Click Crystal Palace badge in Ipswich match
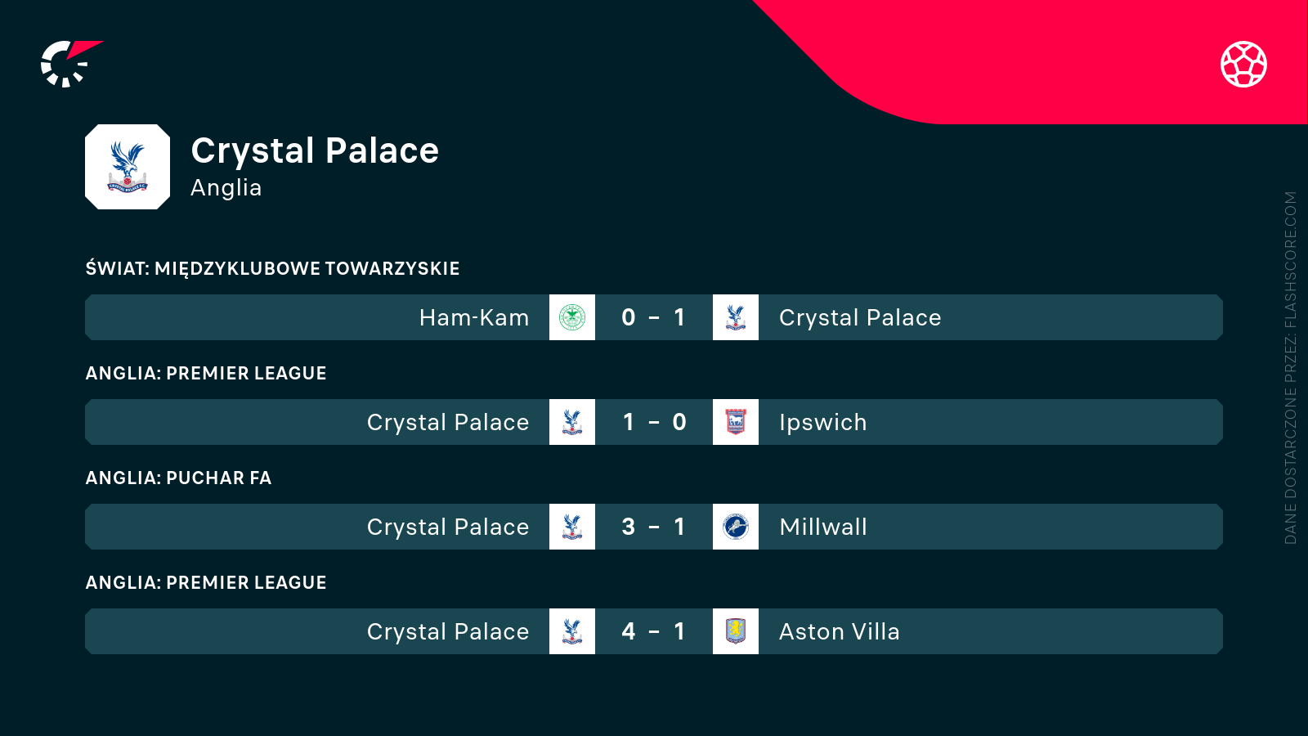Screen dimensions: 1308x736 (x=572, y=422)
